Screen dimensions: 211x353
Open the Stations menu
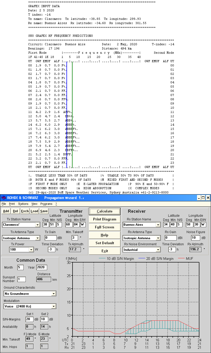tap(23, 204)
